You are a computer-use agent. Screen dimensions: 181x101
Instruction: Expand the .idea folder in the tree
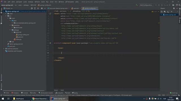[x=6, y=14]
